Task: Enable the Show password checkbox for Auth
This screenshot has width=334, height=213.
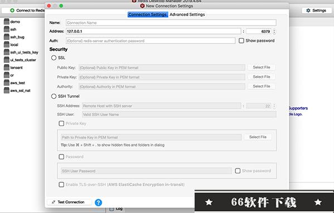Action: pos(241,41)
